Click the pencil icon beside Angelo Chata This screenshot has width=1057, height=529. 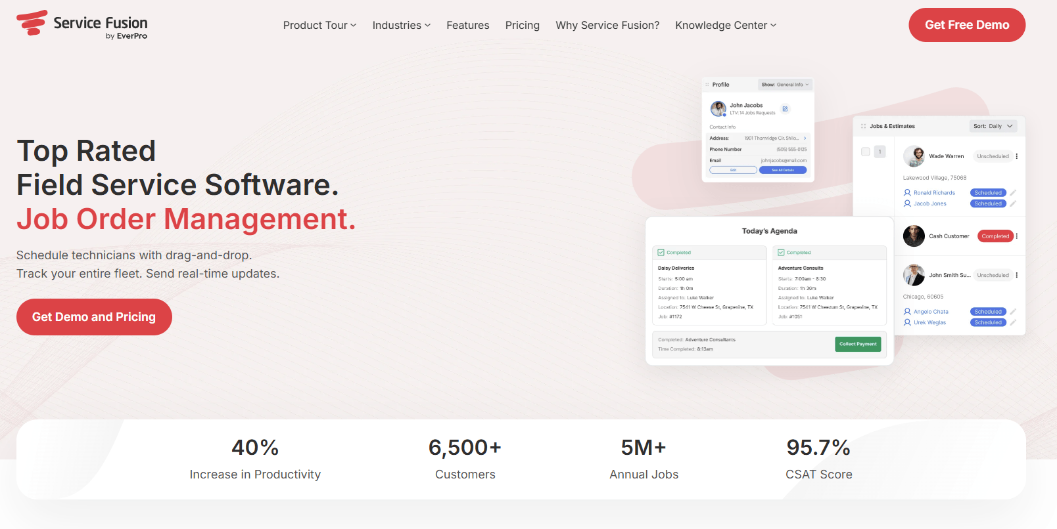tap(1013, 312)
